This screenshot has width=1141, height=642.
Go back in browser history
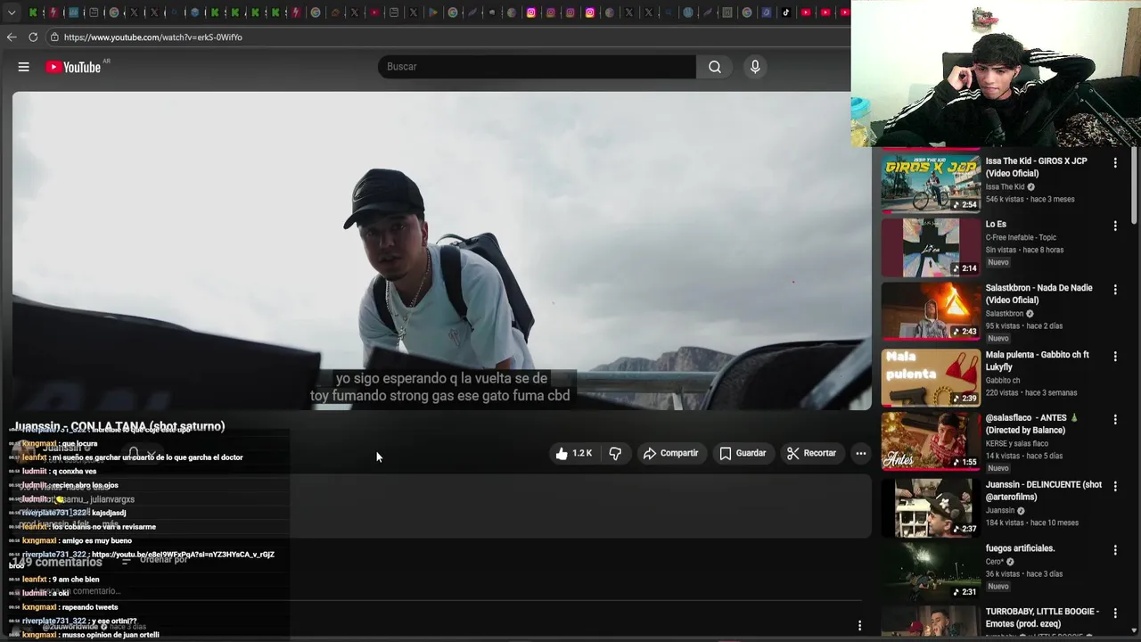12,37
